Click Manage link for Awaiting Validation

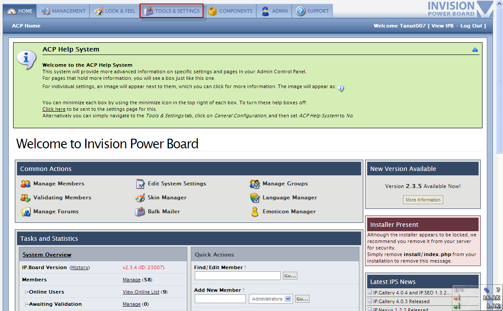tap(131, 304)
